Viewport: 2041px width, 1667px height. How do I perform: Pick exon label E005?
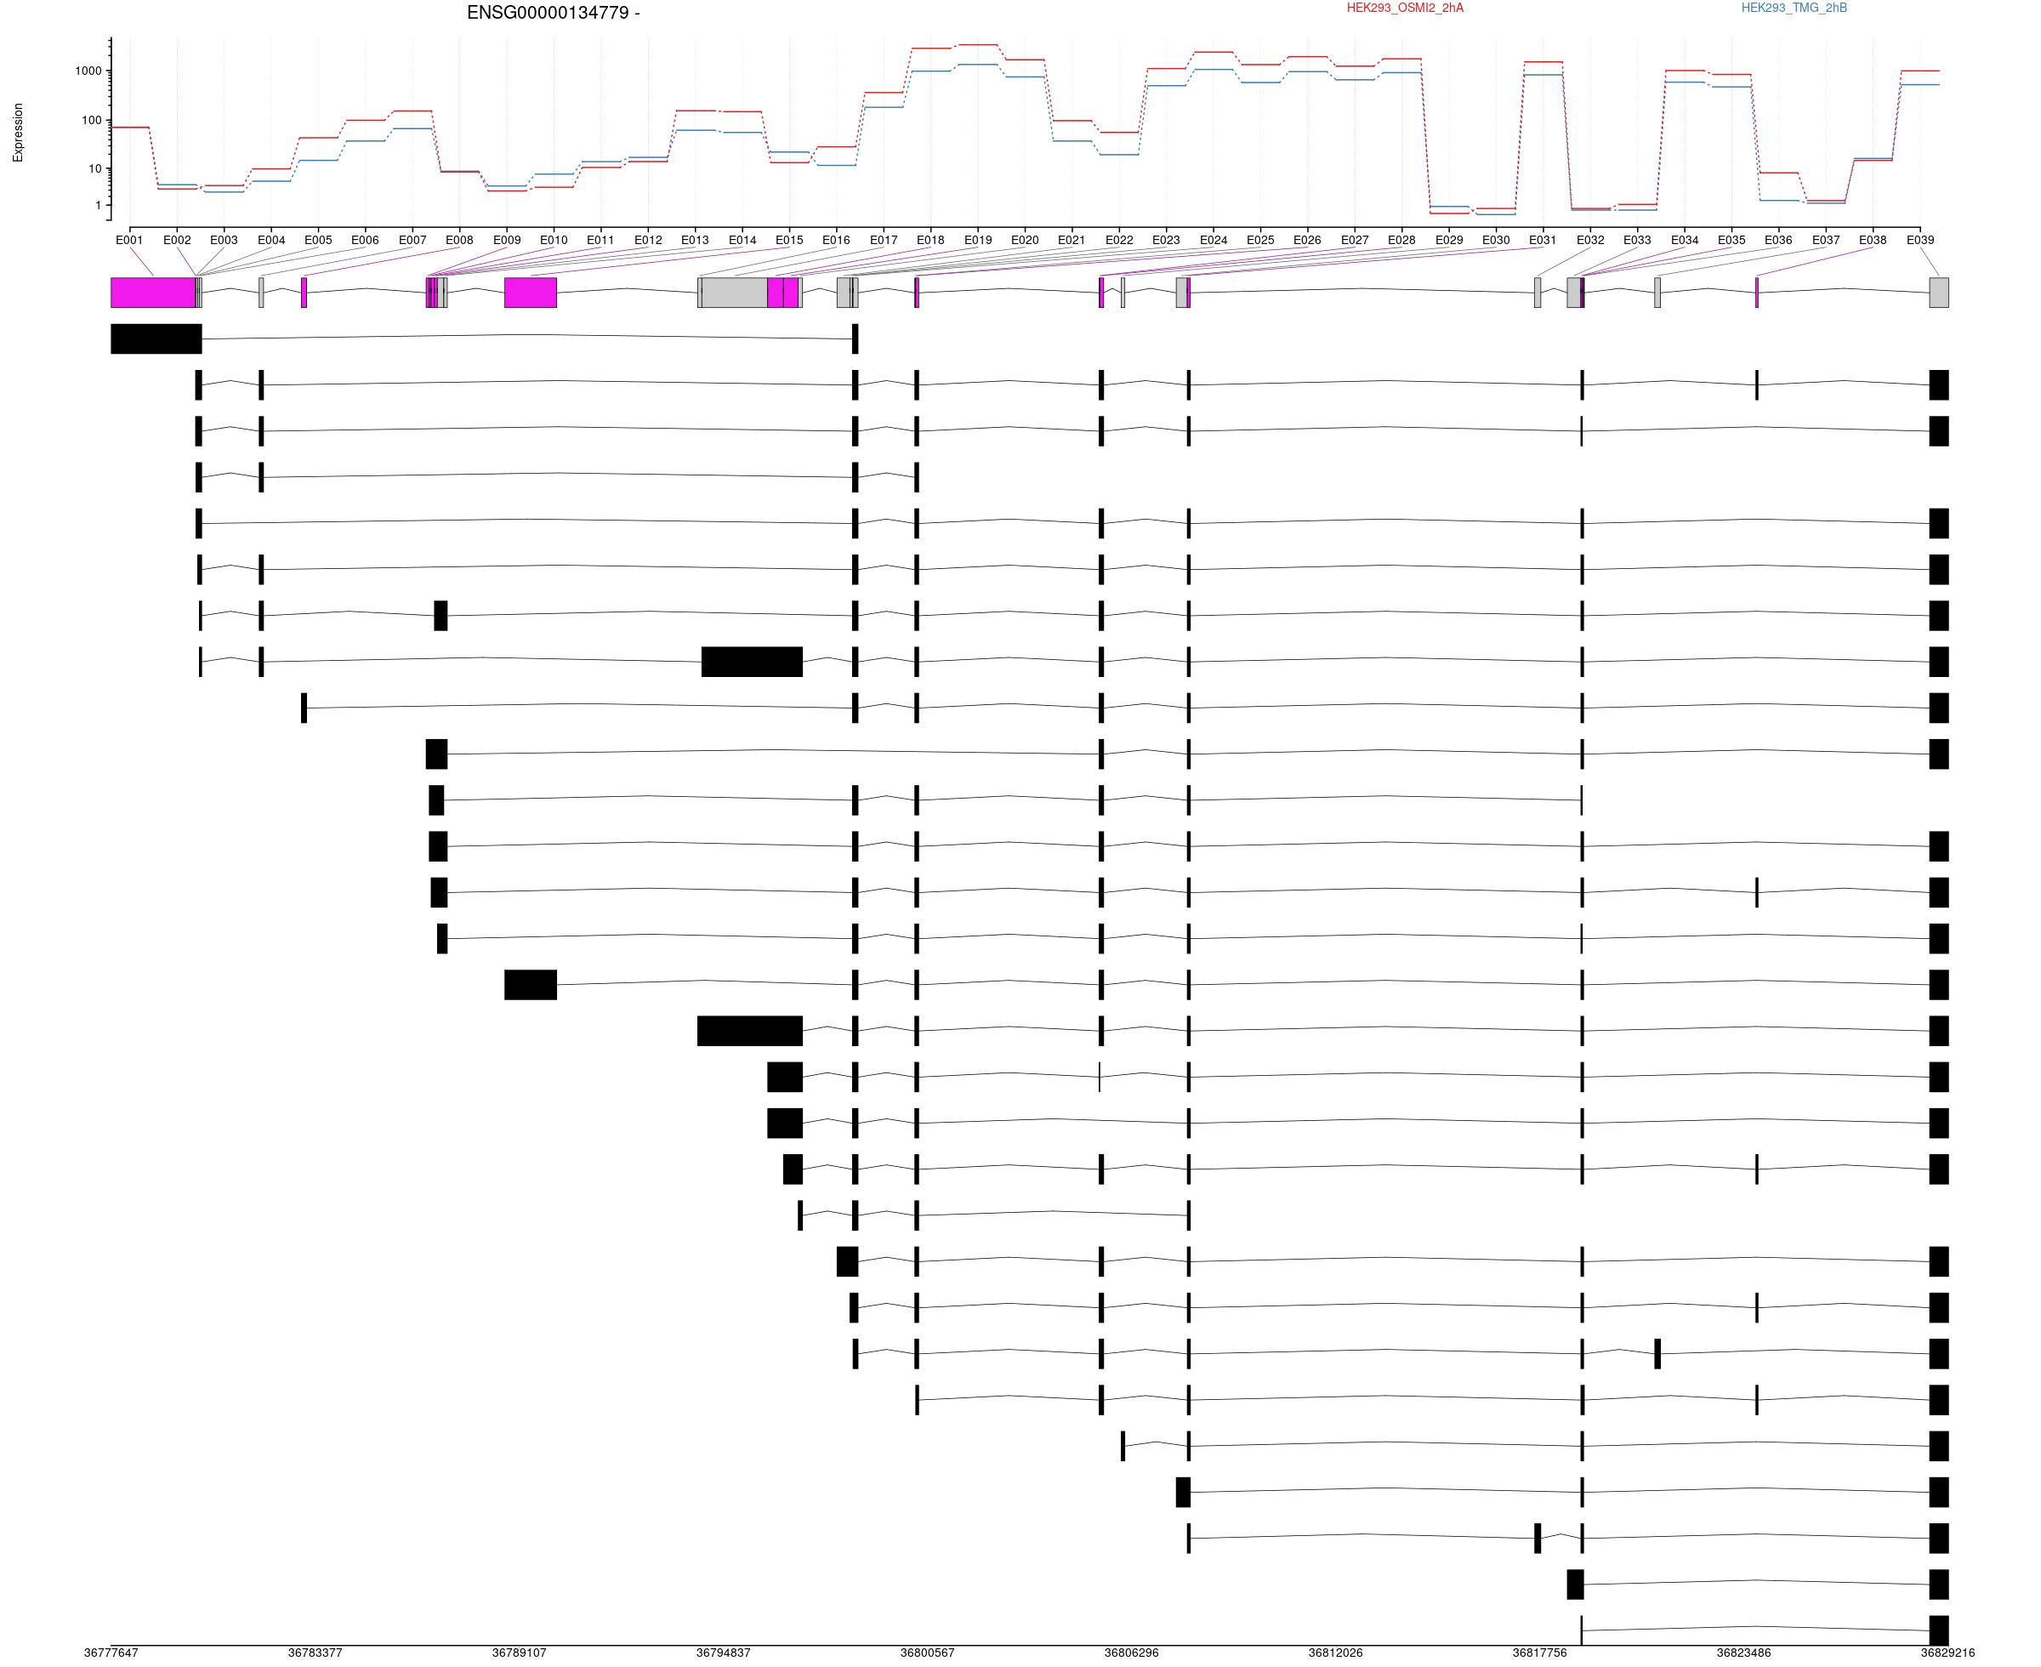(x=318, y=240)
